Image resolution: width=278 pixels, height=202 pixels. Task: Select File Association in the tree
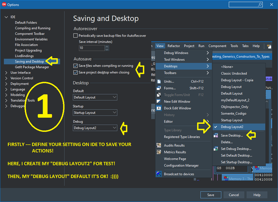click(x=26, y=45)
